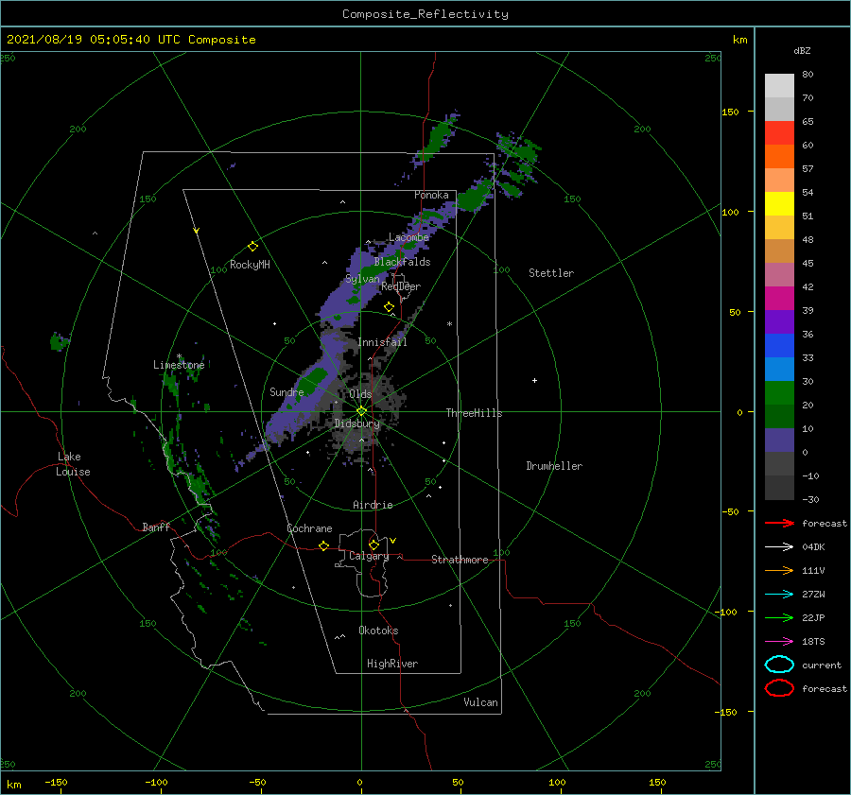Click the Limestone label
The width and height of the screenshot is (851, 795).
point(179,365)
